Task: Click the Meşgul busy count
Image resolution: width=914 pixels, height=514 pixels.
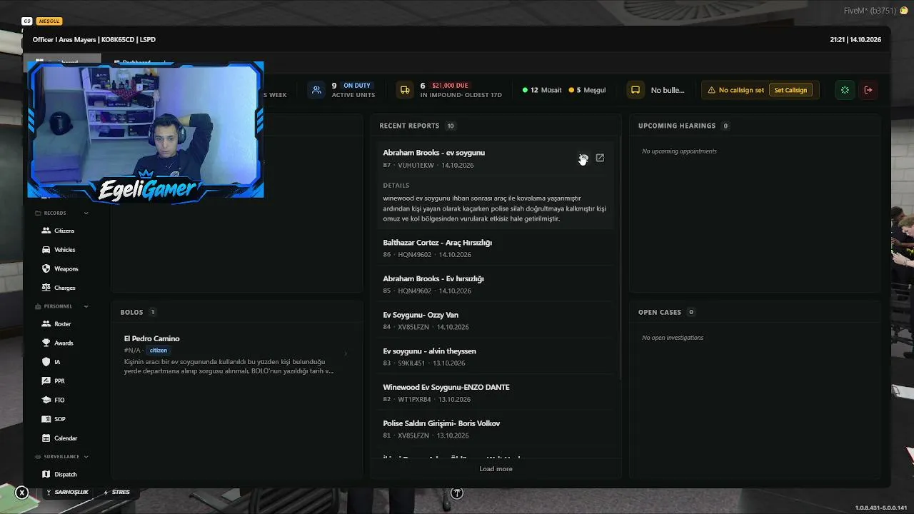Action: coord(587,90)
